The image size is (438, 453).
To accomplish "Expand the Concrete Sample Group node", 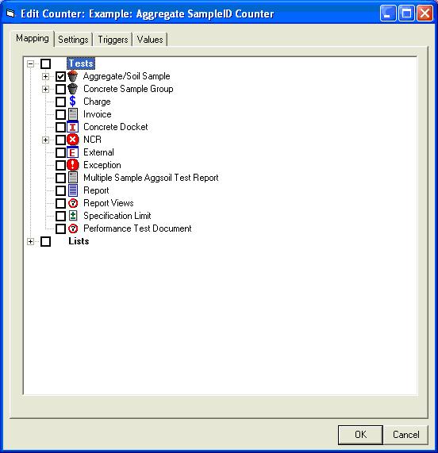I will click(x=45, y=90).
